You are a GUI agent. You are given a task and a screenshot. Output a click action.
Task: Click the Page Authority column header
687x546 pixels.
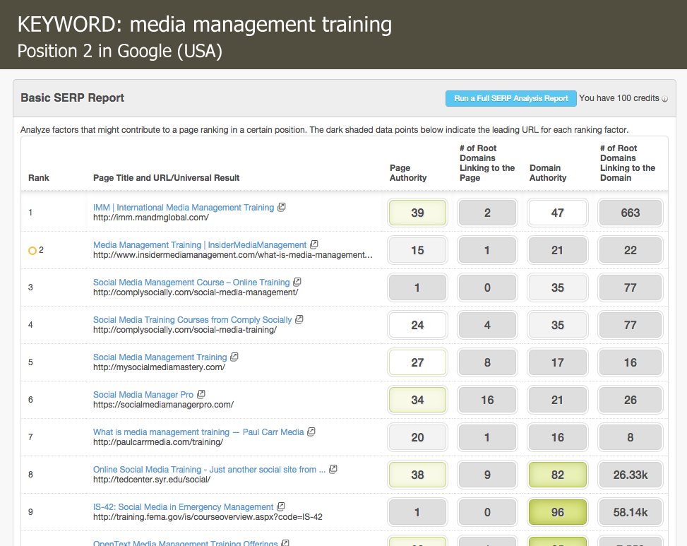(408, 173)
